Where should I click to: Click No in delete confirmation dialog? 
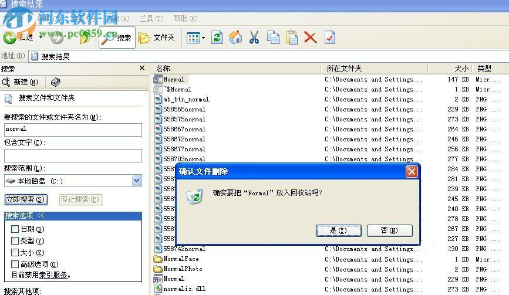coord(390,230)
